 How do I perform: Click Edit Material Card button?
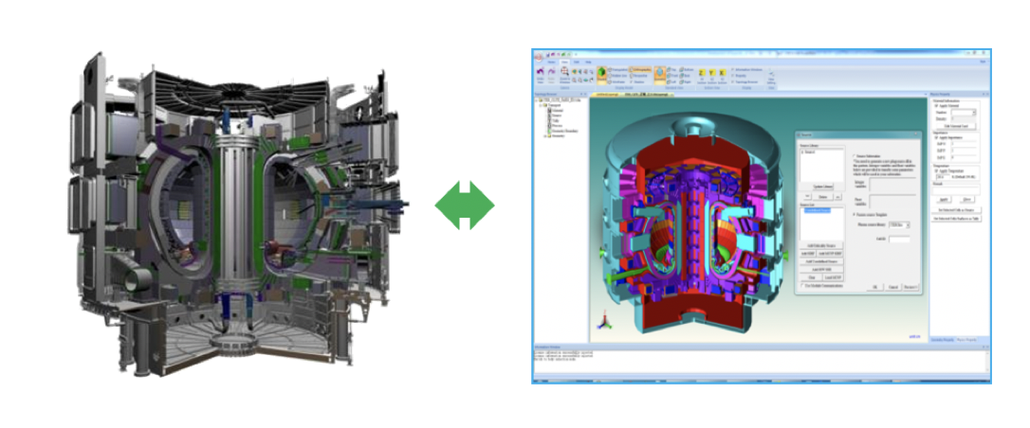tap(956, 126)
